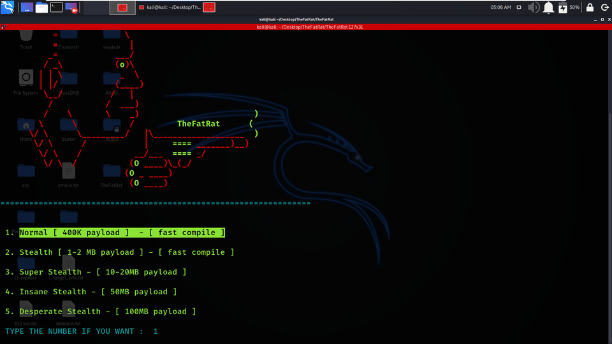This screenshot has width=612, height=344.
Task: Click the display tray icon beside the clock
Action: click(x=519, y=7)
